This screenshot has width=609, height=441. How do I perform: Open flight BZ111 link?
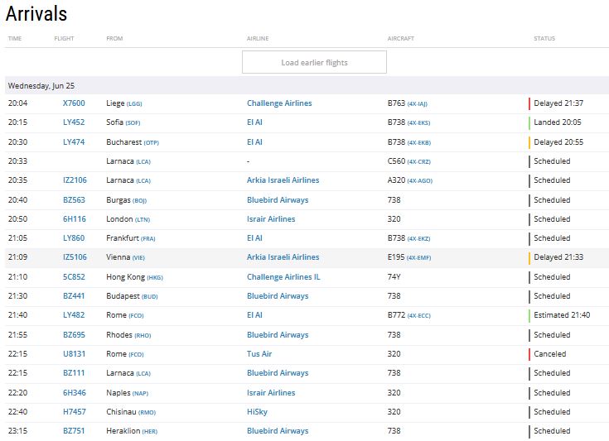[74, 372]
